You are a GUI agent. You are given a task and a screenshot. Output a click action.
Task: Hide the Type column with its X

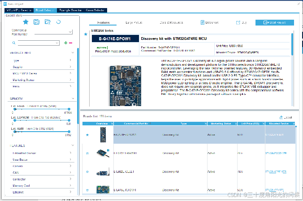click(206, 124)
